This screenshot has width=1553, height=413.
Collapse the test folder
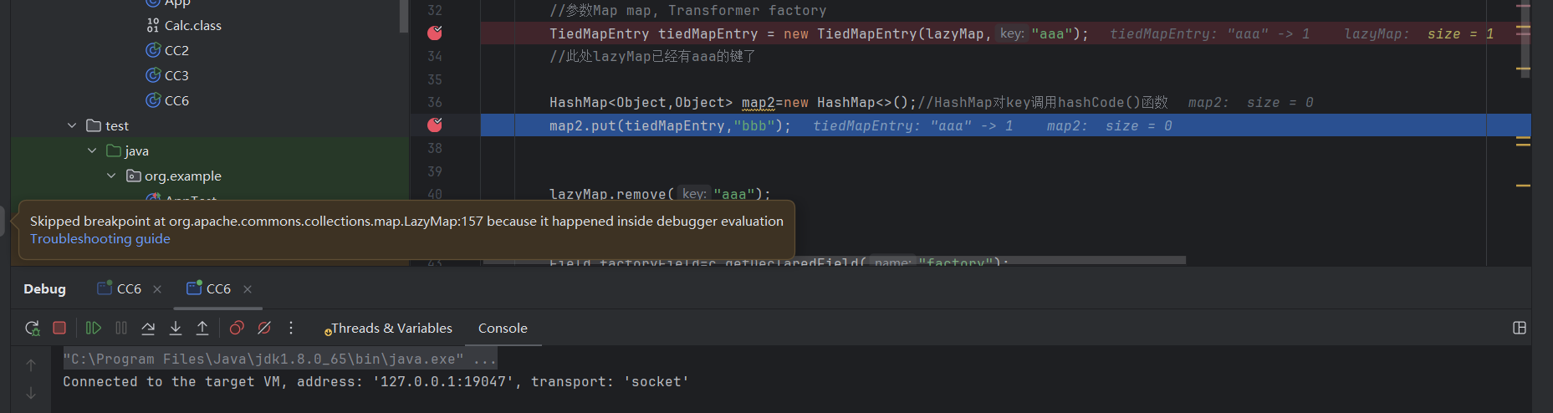pos(72,125)
